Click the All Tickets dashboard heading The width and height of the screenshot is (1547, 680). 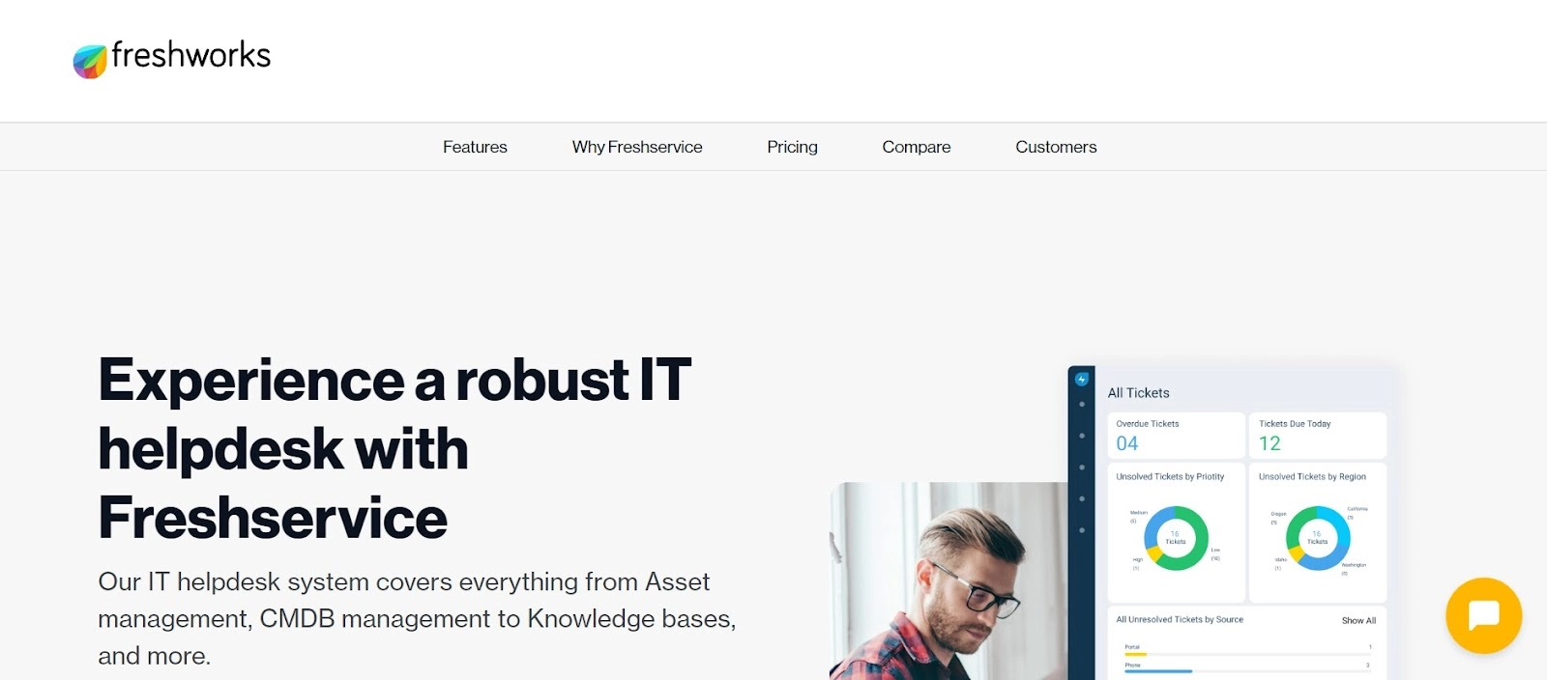click(1138, 393)
